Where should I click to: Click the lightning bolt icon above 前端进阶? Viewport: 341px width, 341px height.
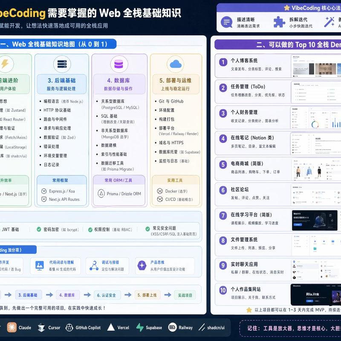5,64
